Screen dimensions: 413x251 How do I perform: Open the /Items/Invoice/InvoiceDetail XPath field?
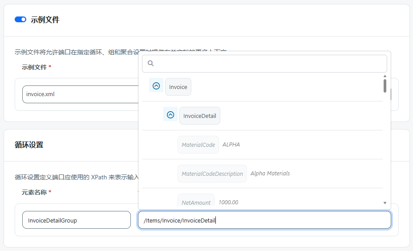pos(264,220)
